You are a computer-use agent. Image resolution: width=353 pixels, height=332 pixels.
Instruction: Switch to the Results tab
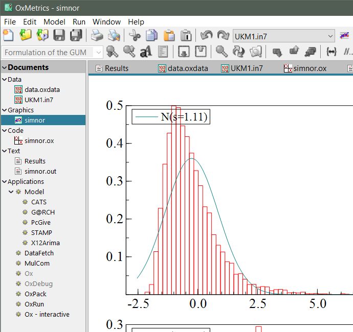coord(113,68)
